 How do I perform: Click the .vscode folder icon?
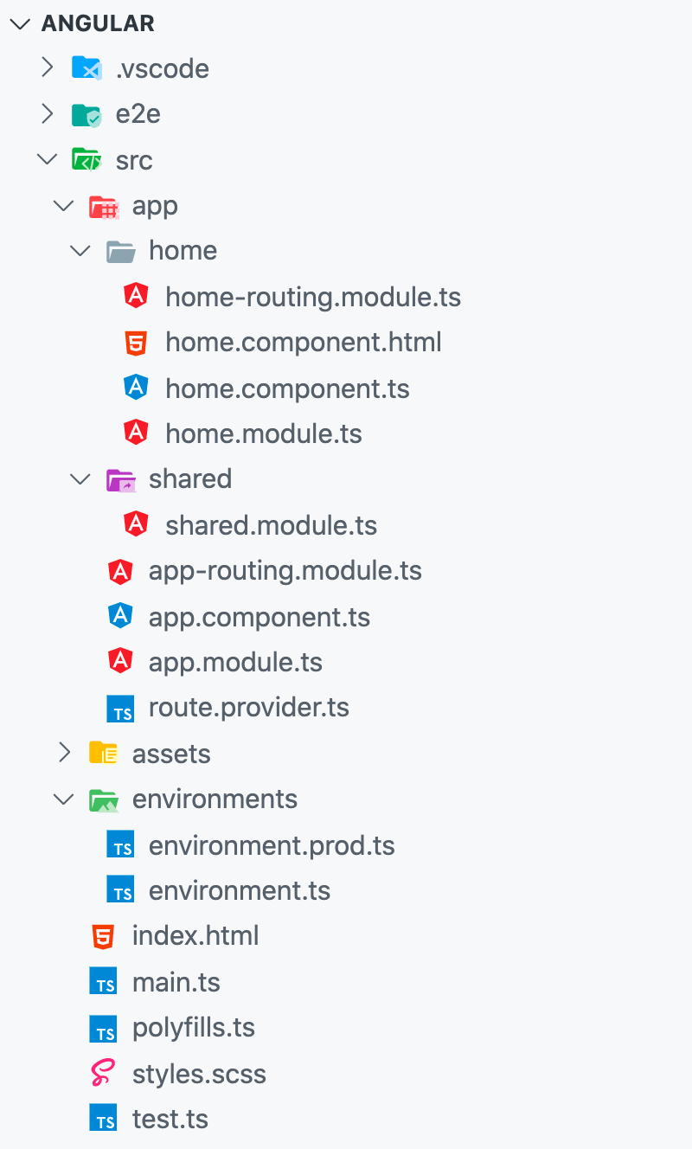pyautogui.click(x=86, y=67)
